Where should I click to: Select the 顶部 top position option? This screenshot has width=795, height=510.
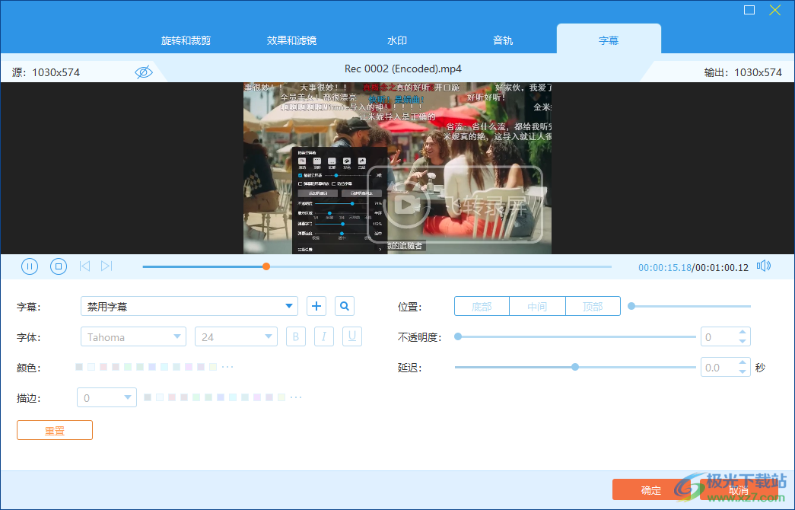click(x=593, y=305)
